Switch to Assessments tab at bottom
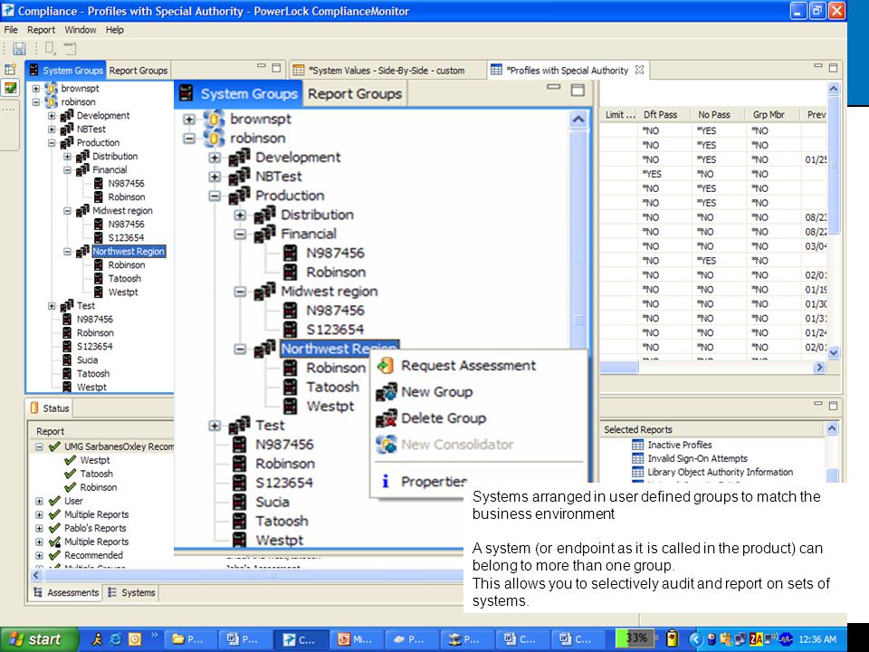This screenshot has height=652, width=869. [66, 592]
